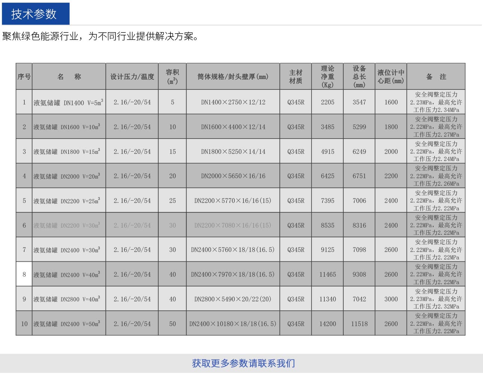Click the DN2400×10180×18/18(16.5) specification cell
This screenshot has width=483, height=389.
click(x=233, y=324)
